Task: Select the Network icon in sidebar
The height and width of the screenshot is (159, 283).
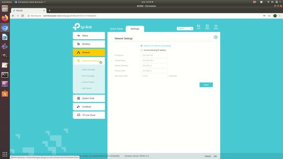Action: 79,53
